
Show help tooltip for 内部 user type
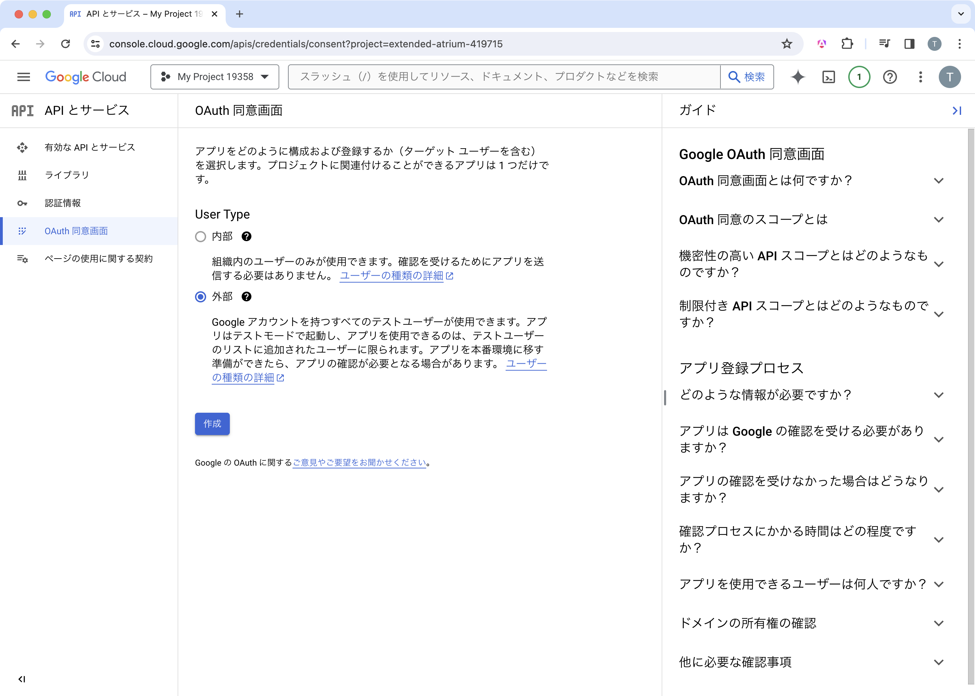click(247, 236)
